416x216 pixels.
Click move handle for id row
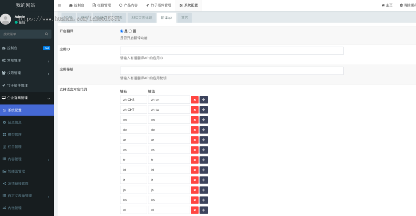pos(203,170)
